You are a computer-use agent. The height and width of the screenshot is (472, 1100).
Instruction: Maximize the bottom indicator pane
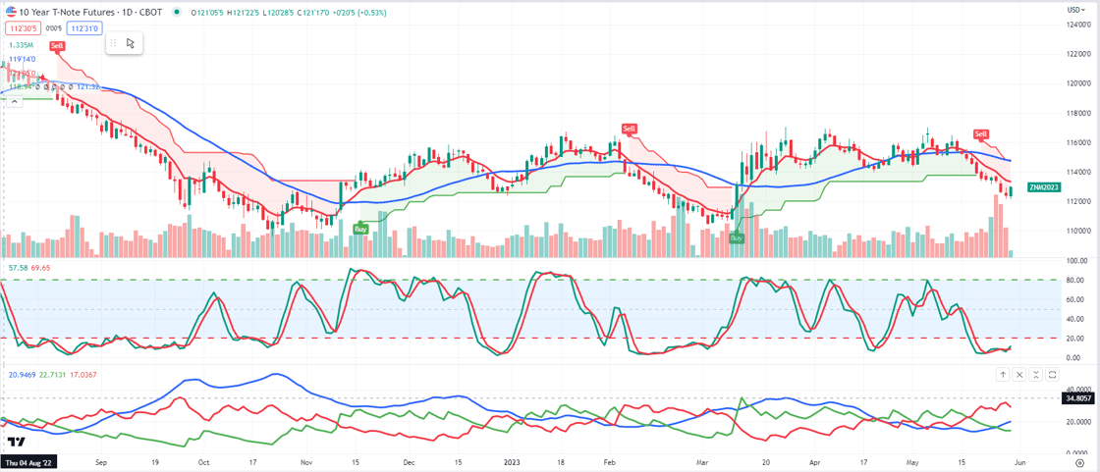1053,375
